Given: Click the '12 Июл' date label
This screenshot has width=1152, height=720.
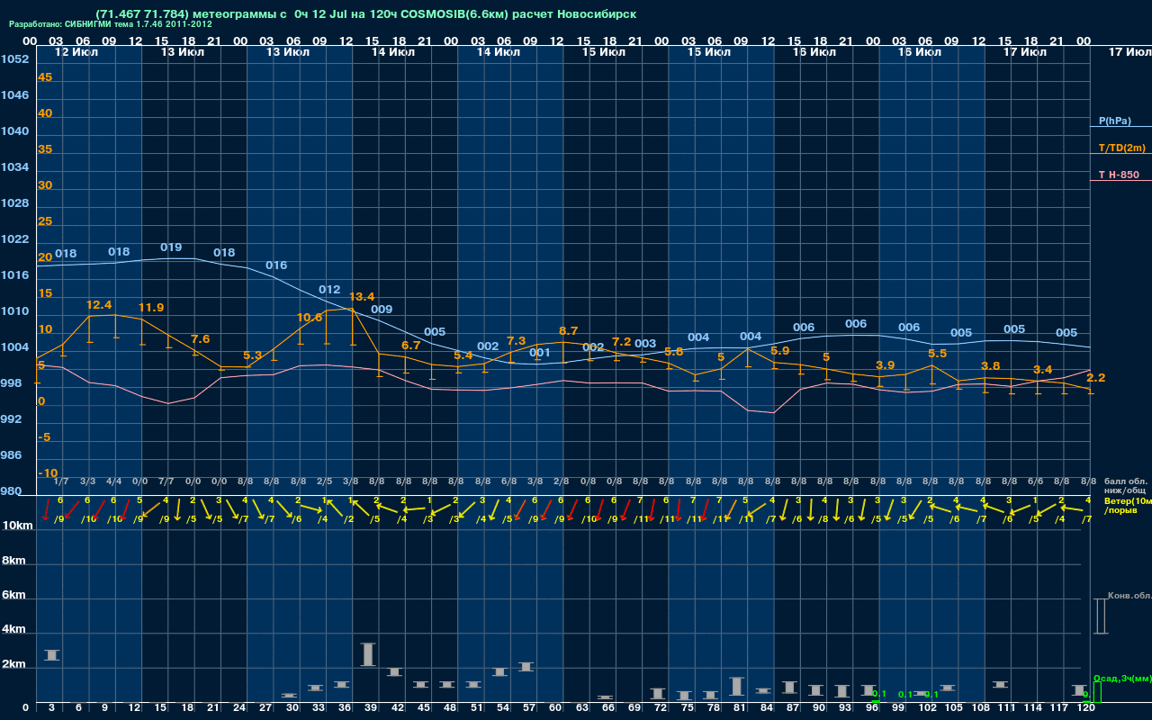Looking at the screenshot, I should (x=76, y=52).
